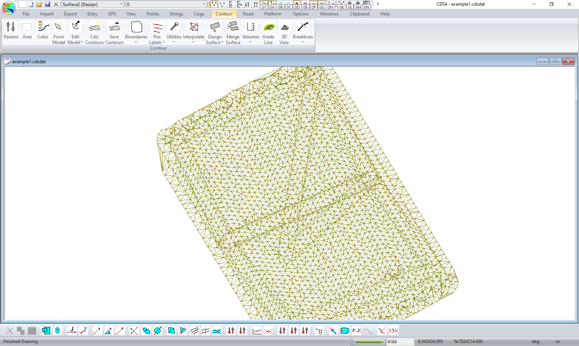Click the green progress bar in status bar
This screenshot has width=579, height=346.
point(369,342)
